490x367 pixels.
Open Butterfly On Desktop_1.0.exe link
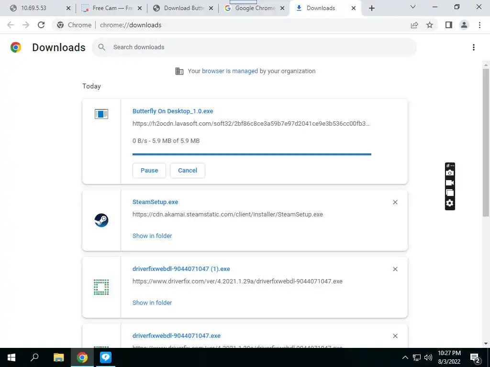point(173,111)
